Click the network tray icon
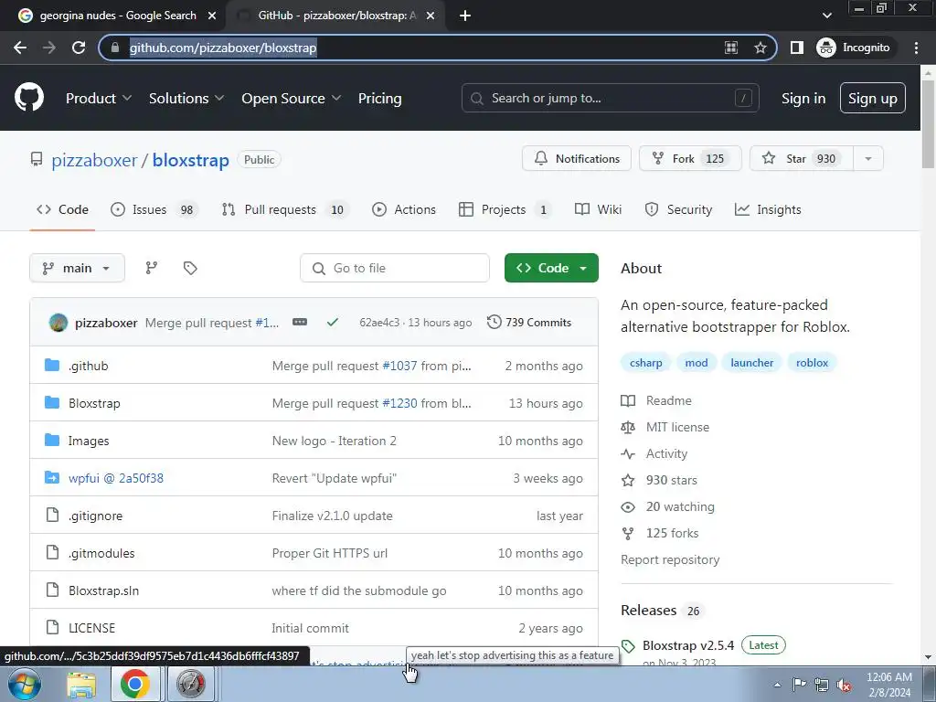936x702 pixels. 822,685
